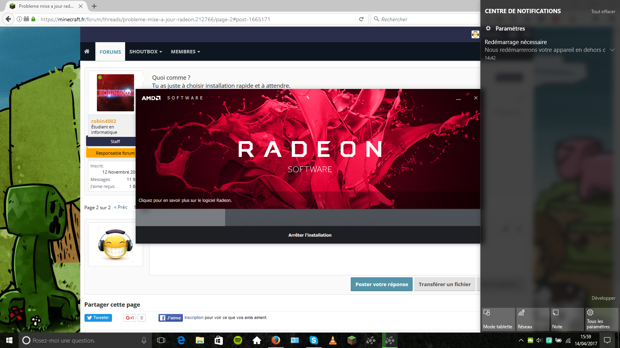
Task: Click Cortana 'Posez-moi une question' box
Action: [x=85, y=340]
